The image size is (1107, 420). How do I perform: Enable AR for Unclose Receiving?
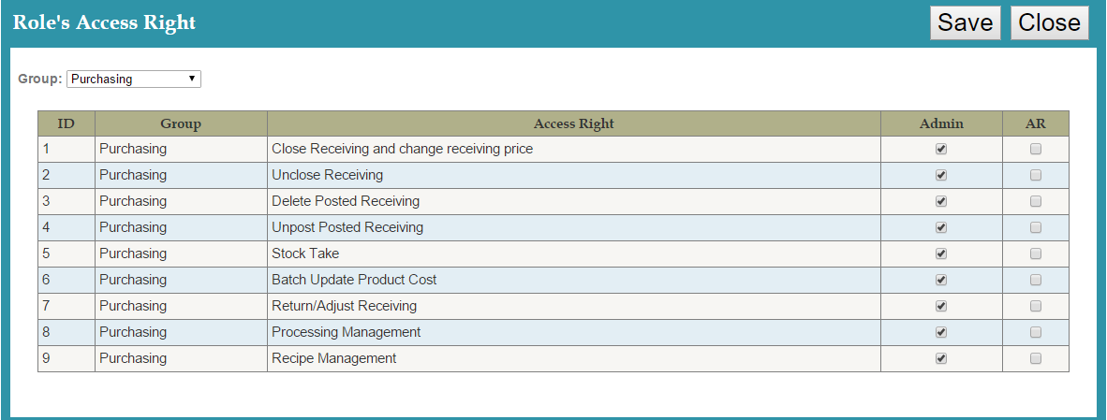(1035, 175)
